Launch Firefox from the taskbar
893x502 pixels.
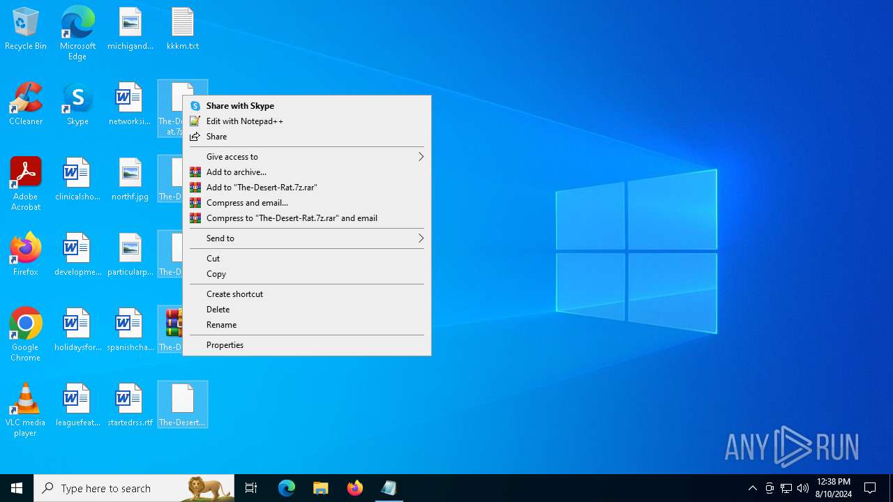355,488
